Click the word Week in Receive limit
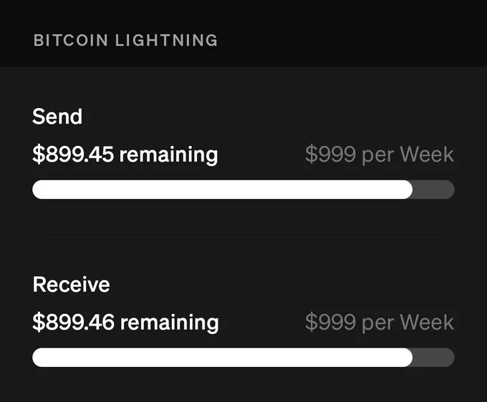 pos(427,323)
